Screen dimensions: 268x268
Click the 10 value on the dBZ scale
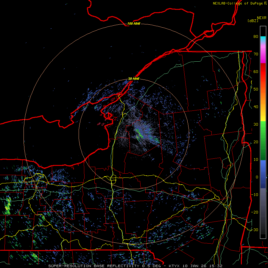coord(256,160)
